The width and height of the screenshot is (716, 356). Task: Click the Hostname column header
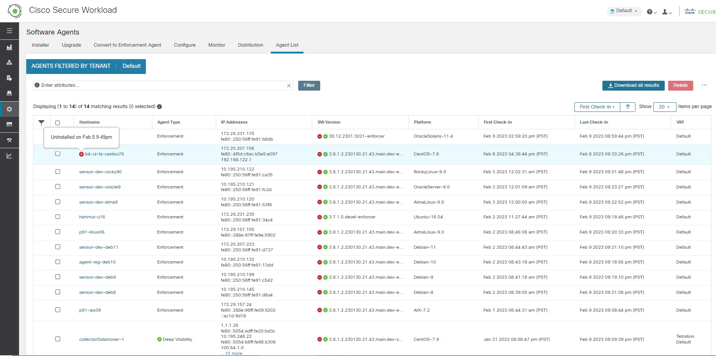[x=90, y=122]
